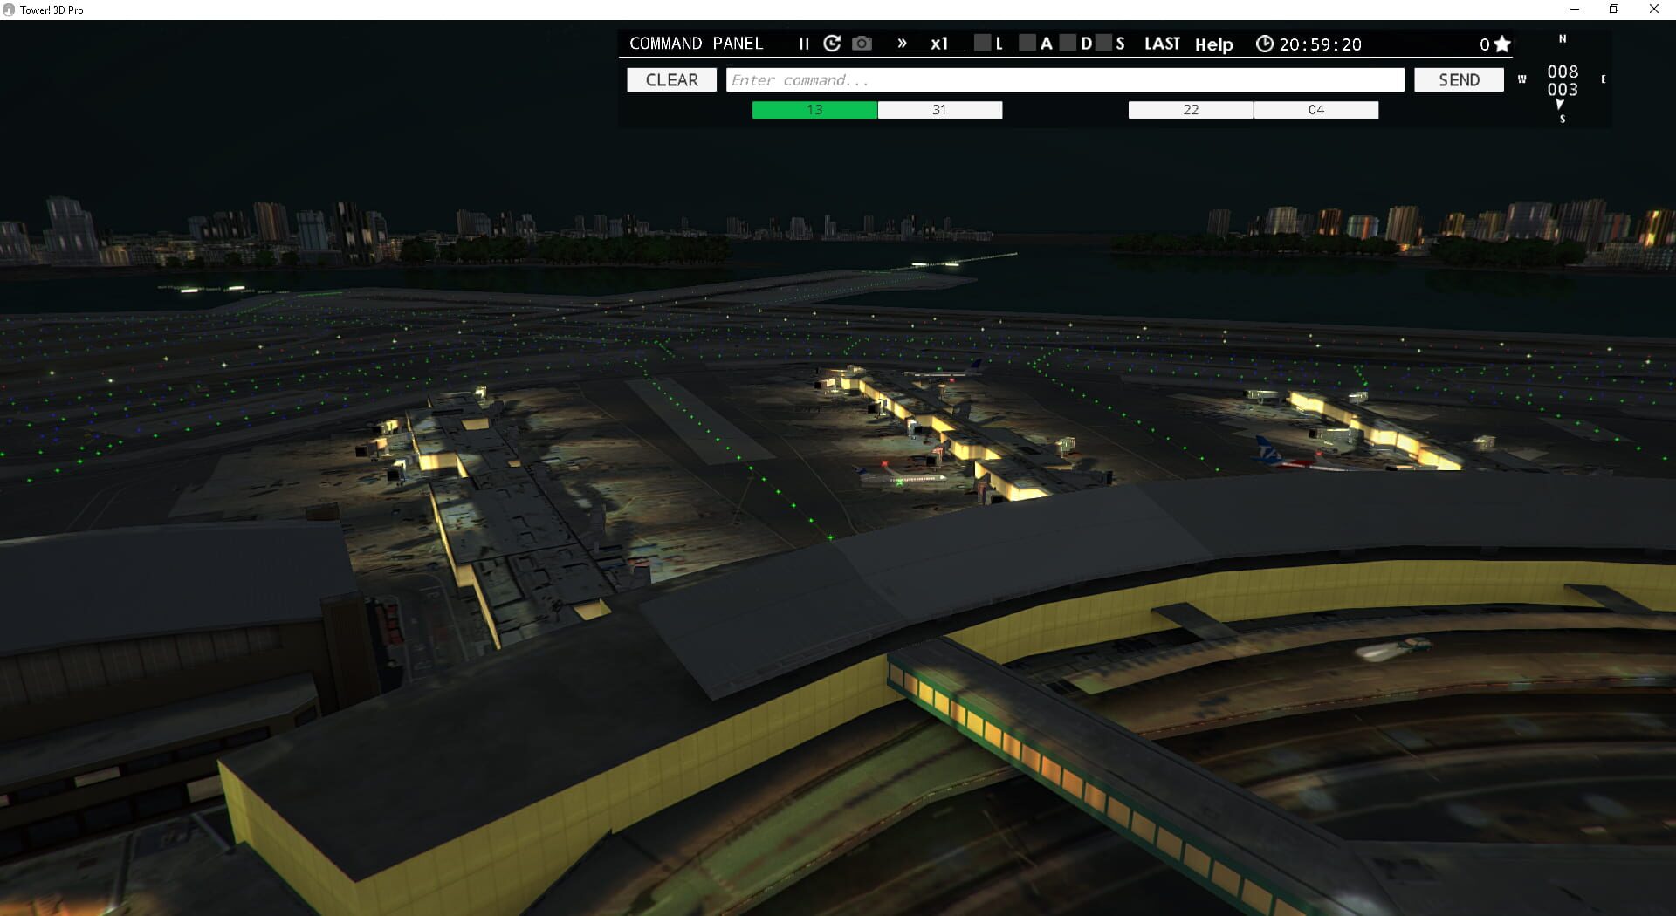Take a screenshot with the camera icon
1676x916 pixels.
click(861, 43)
